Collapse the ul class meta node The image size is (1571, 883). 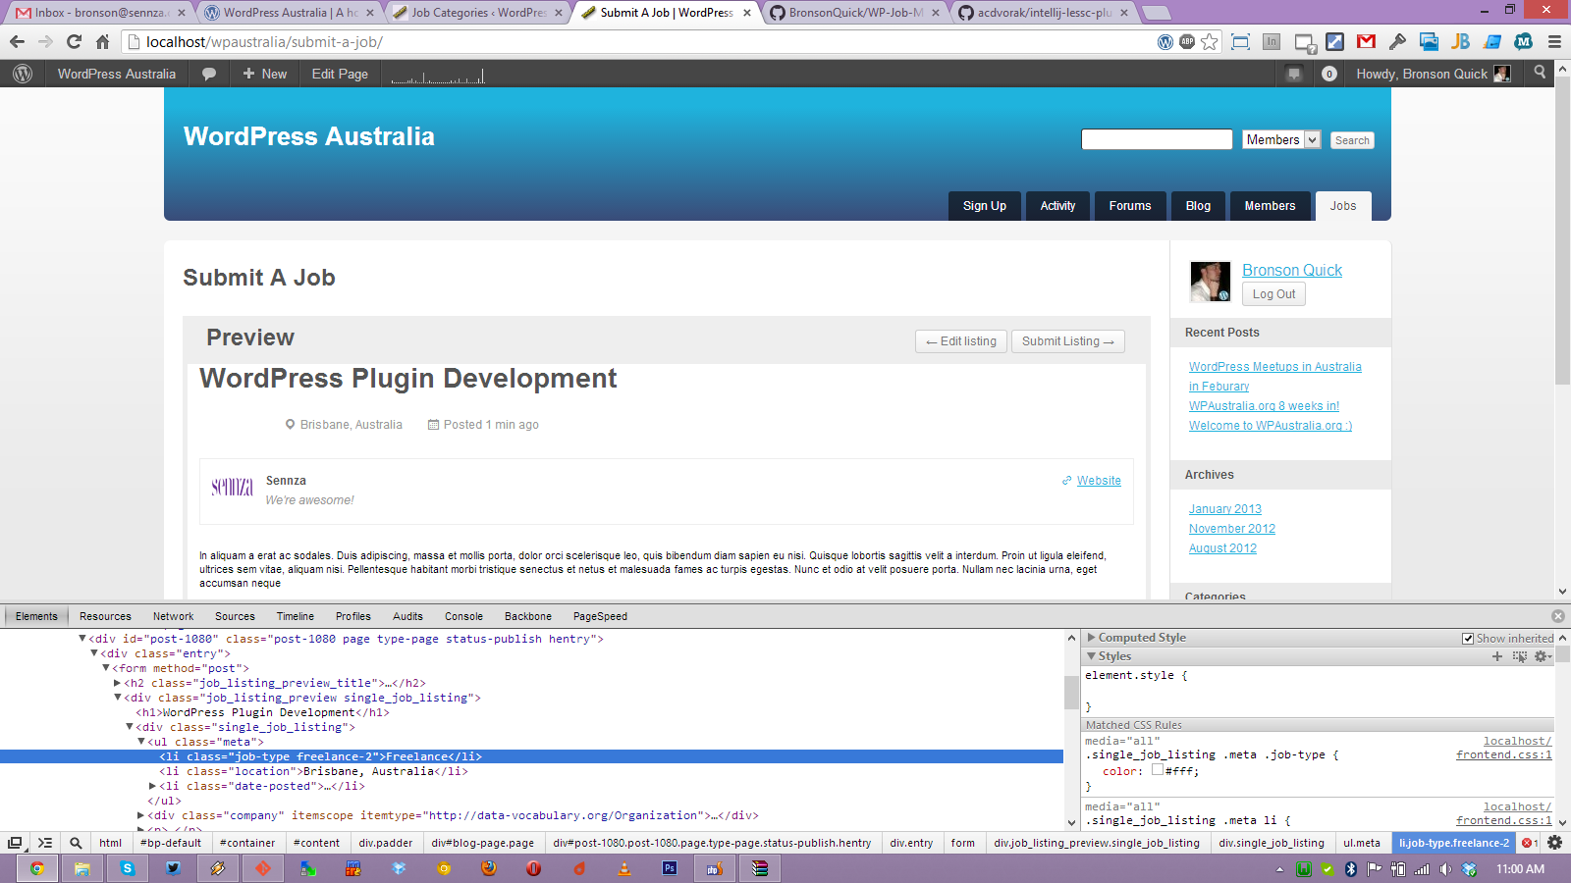(x=141, y=742)
